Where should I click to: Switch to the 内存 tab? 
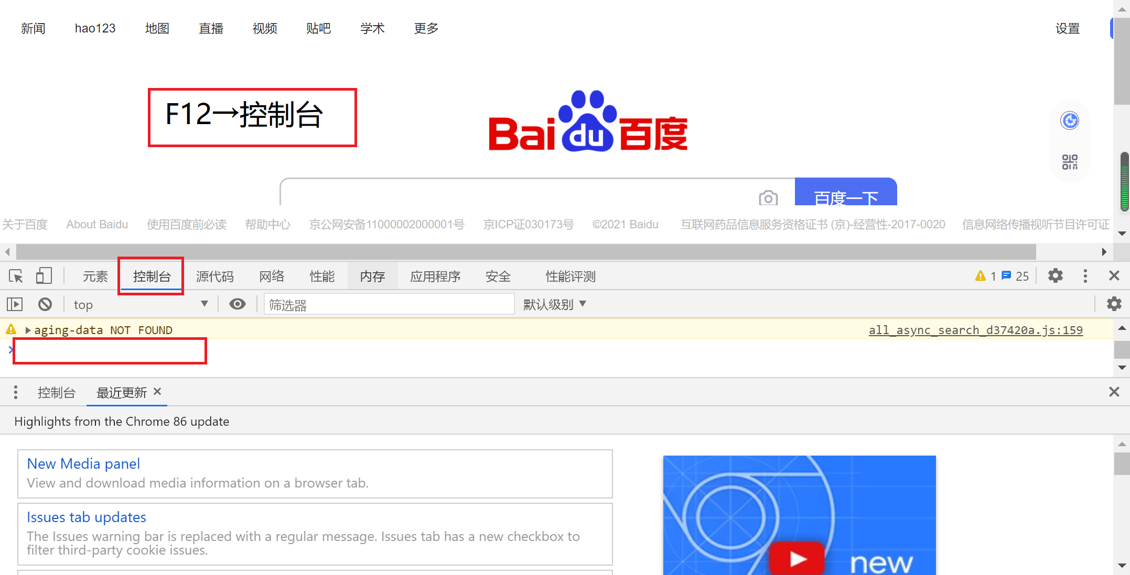click(372, 276)
